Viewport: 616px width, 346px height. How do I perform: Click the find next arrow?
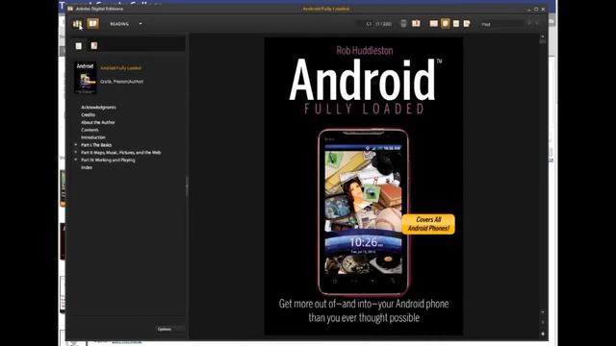537,23
